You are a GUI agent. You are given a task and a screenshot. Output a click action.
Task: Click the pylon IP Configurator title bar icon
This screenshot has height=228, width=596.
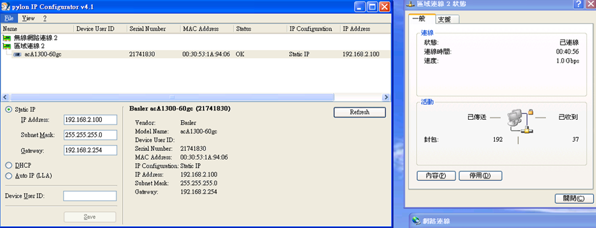pos(6,7)
